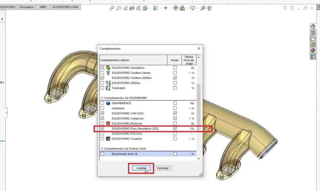Click the Previous View icon
This screenshot has height=191, width=320.
125,8
